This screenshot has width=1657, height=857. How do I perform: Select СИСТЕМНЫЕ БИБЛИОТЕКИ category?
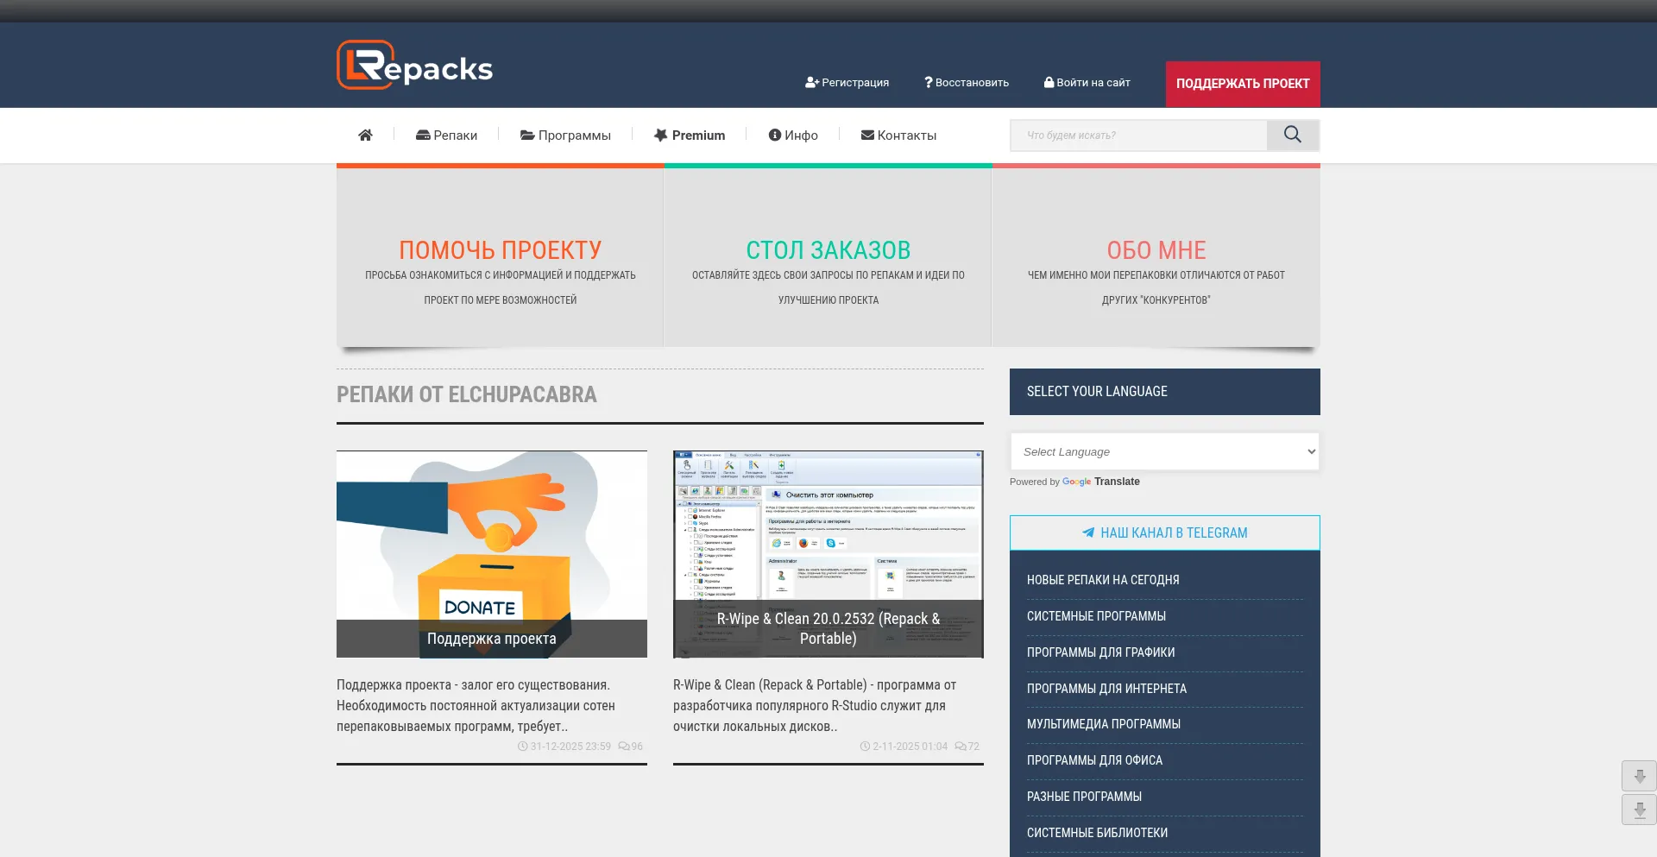(1098, 833)
